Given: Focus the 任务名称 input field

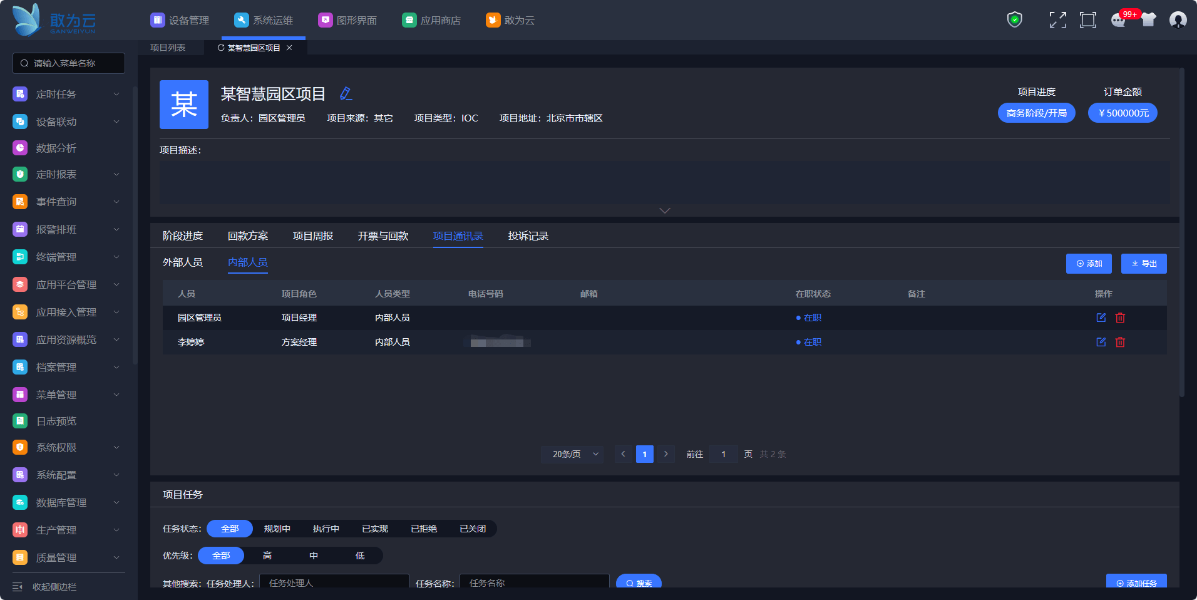Looking at the screenshot, I should click(535, 582).
